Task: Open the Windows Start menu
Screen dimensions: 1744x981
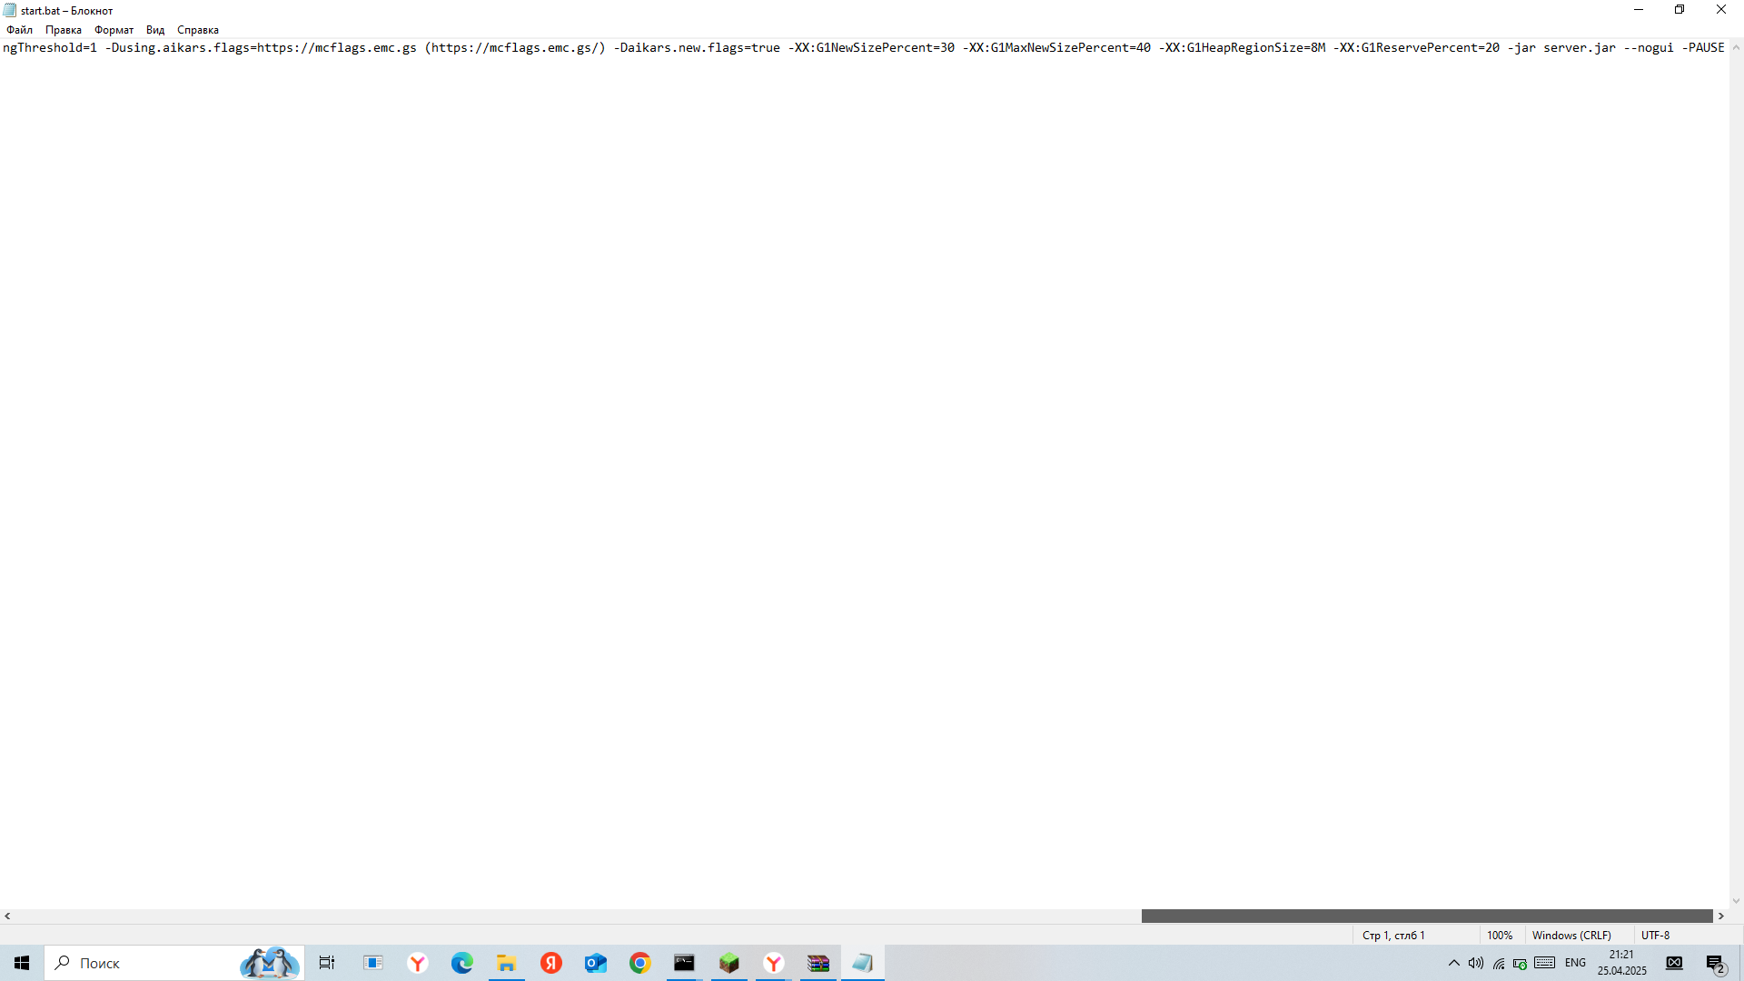Action: 22,963
